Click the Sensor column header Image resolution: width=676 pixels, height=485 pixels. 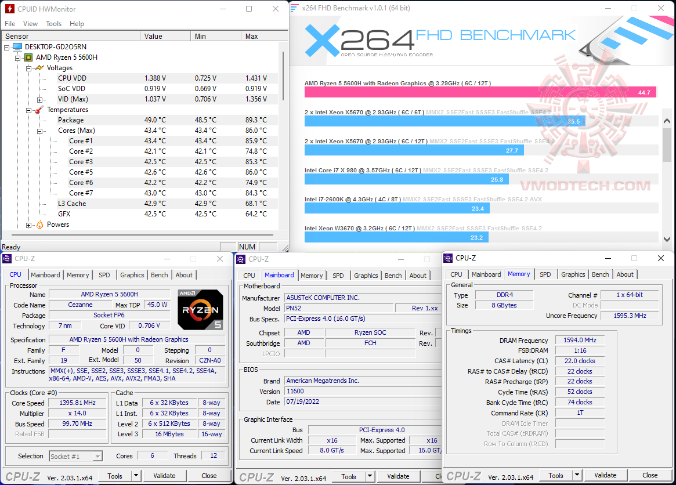click(71, 36)
